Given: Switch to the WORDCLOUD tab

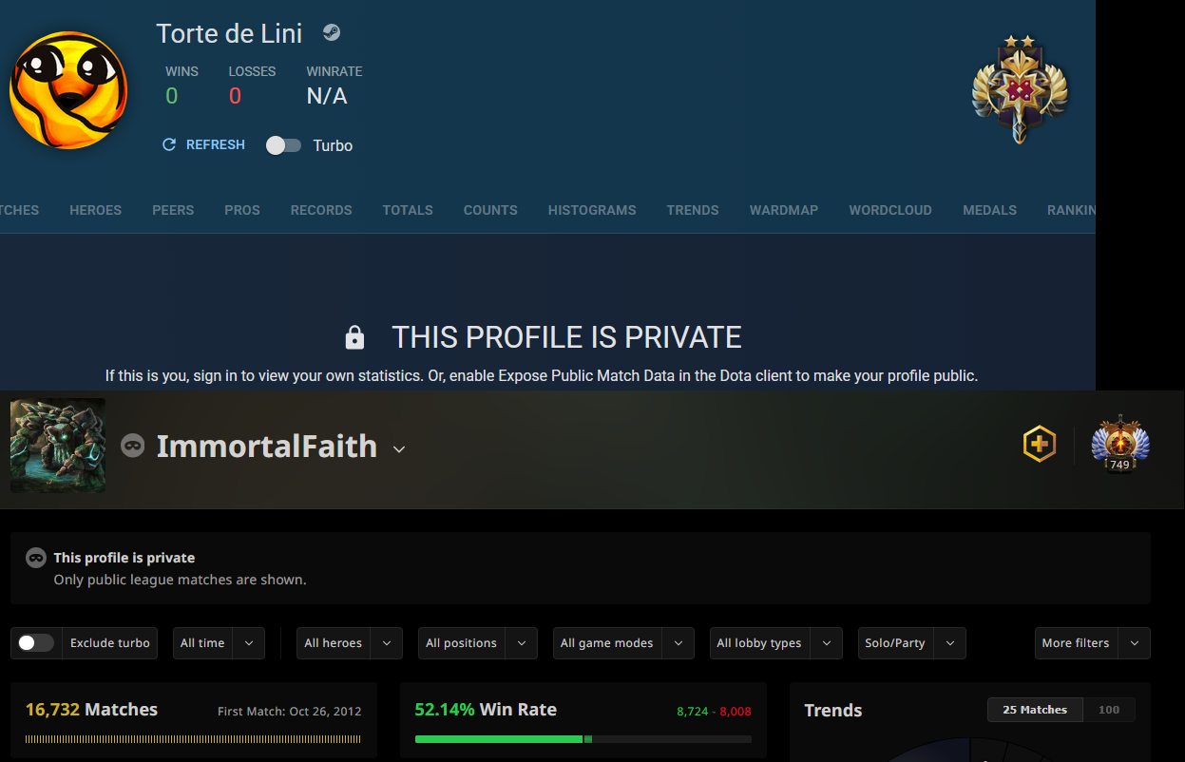Looking at the screenshot, I should 890,210.
